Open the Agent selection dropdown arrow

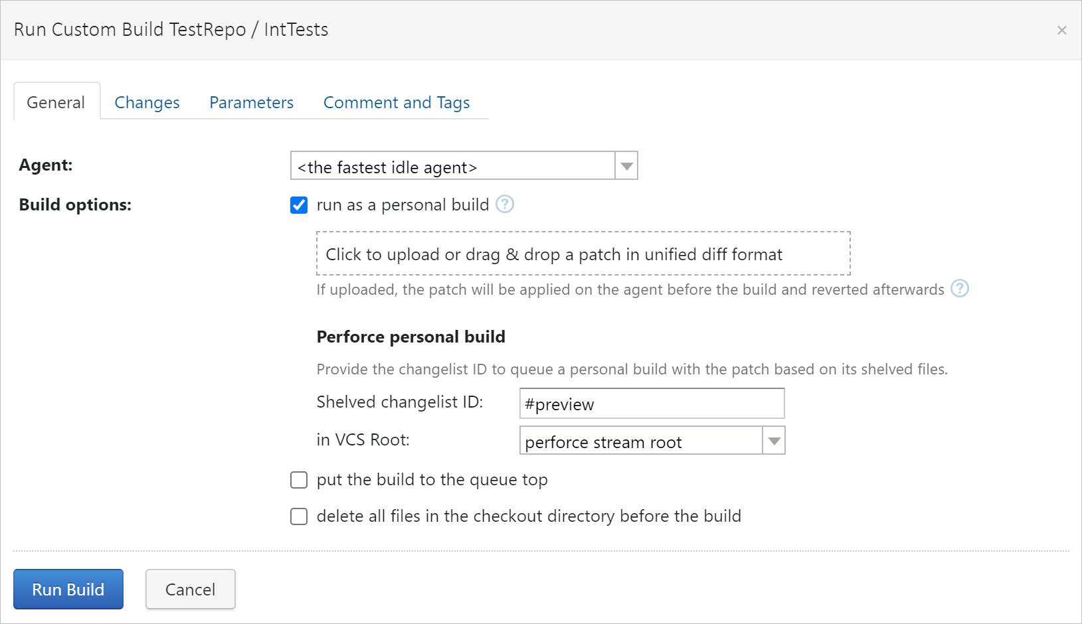click(625, 165)
